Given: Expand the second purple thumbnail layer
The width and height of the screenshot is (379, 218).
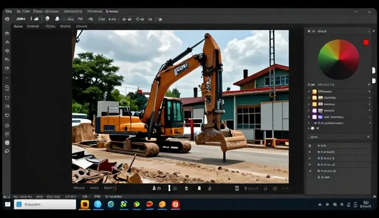Looking at the screenshot, I should click(x=309, y=117).
